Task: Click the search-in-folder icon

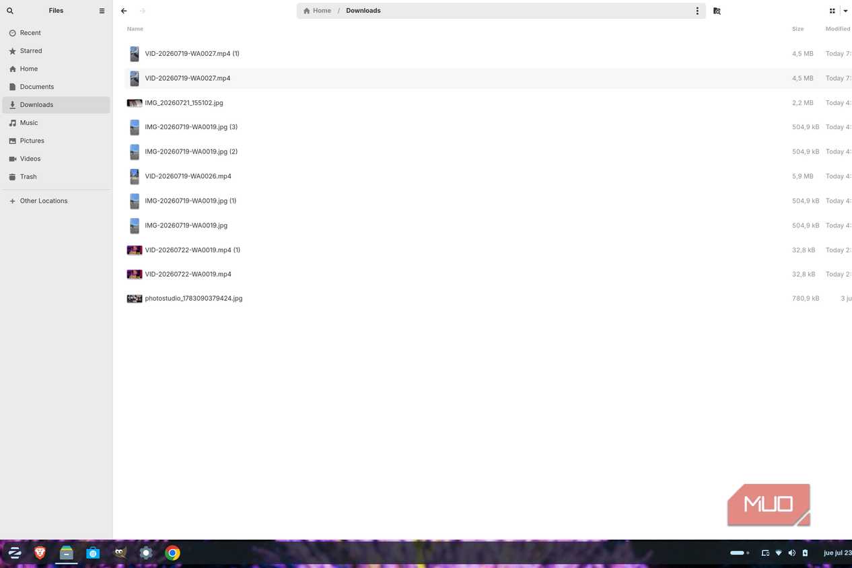Action: 717,11
